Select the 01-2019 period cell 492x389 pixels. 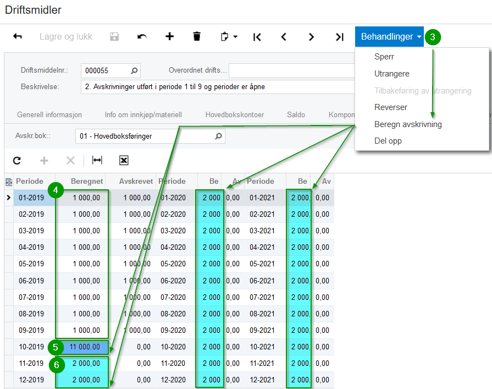tap(35, 198)
